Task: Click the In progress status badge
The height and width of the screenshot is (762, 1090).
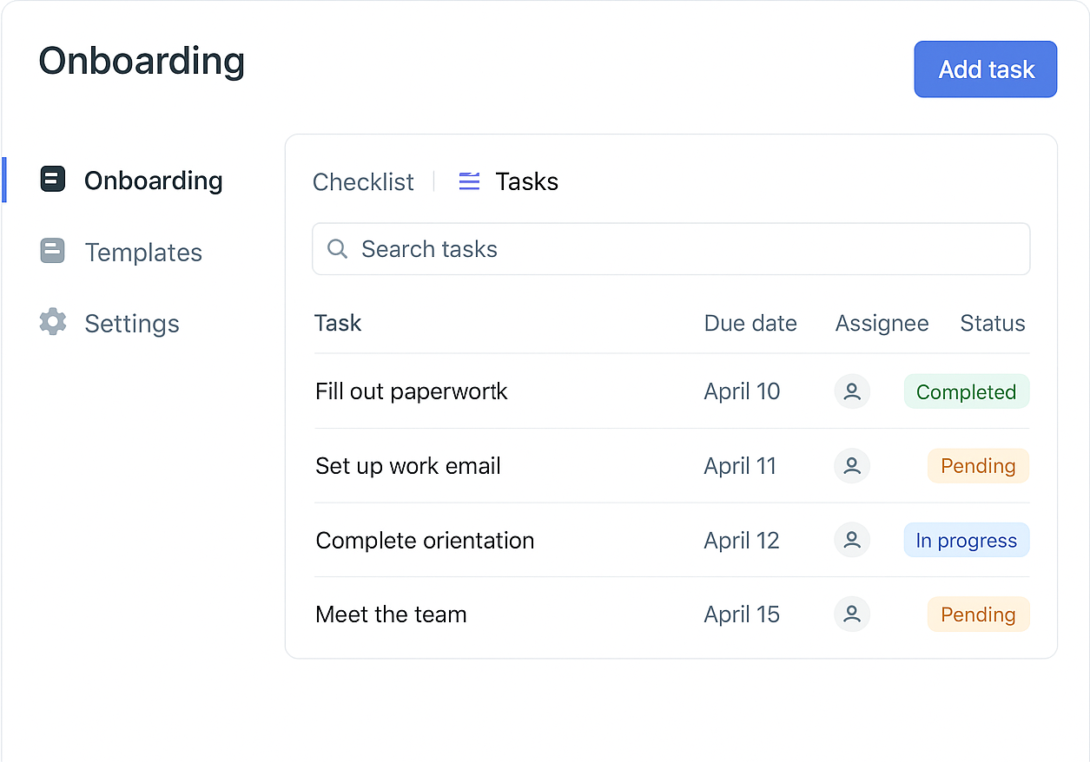Action: (x=967, y=540)
